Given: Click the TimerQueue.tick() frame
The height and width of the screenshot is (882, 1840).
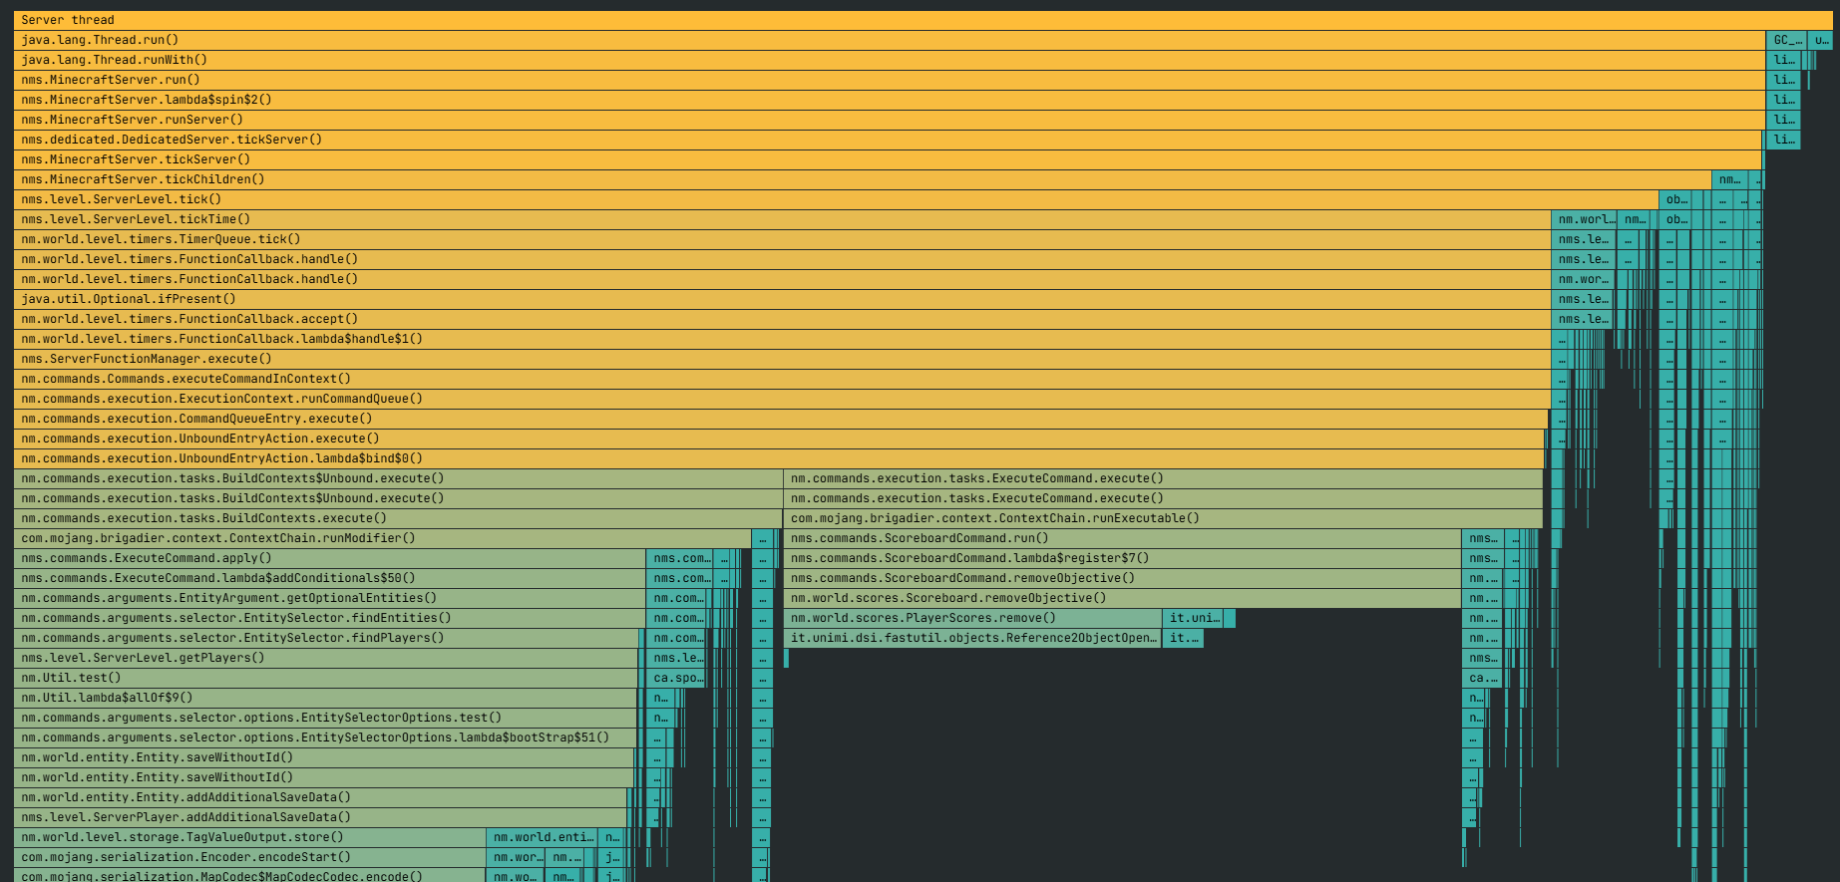Looking at the screenshot, I should 782,239.
